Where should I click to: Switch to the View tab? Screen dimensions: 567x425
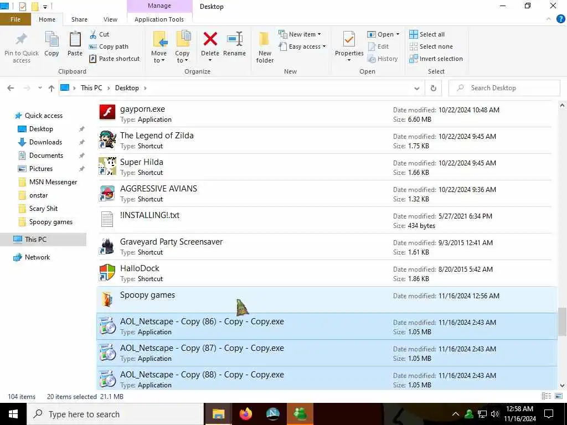coord(110,19)
